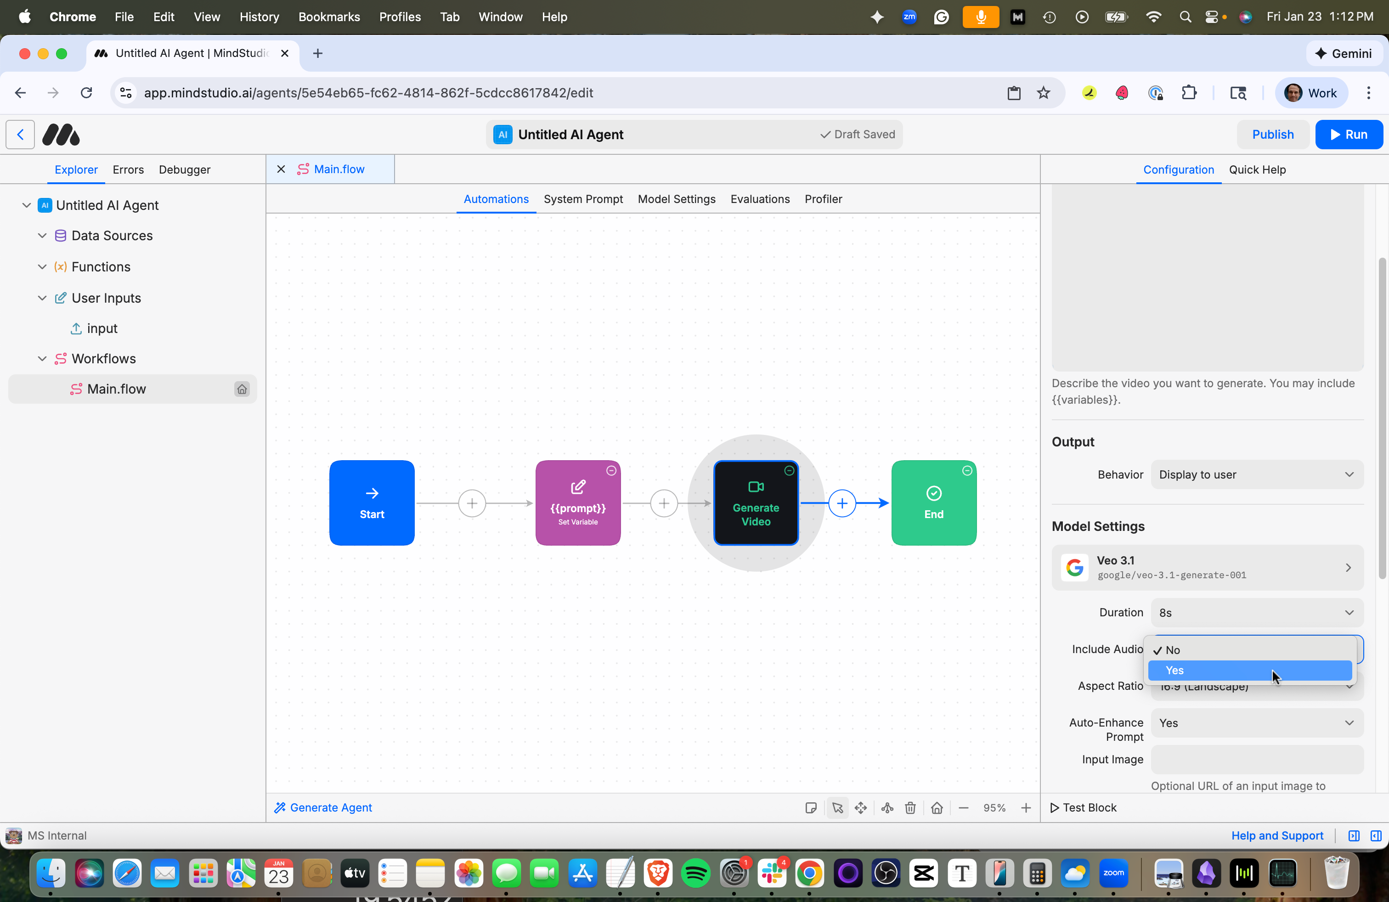1389x902 pixels.
Task: Toggle Auto-Enhance Prompt setting
Action: pyautogui.click(x=1256, y=722)
